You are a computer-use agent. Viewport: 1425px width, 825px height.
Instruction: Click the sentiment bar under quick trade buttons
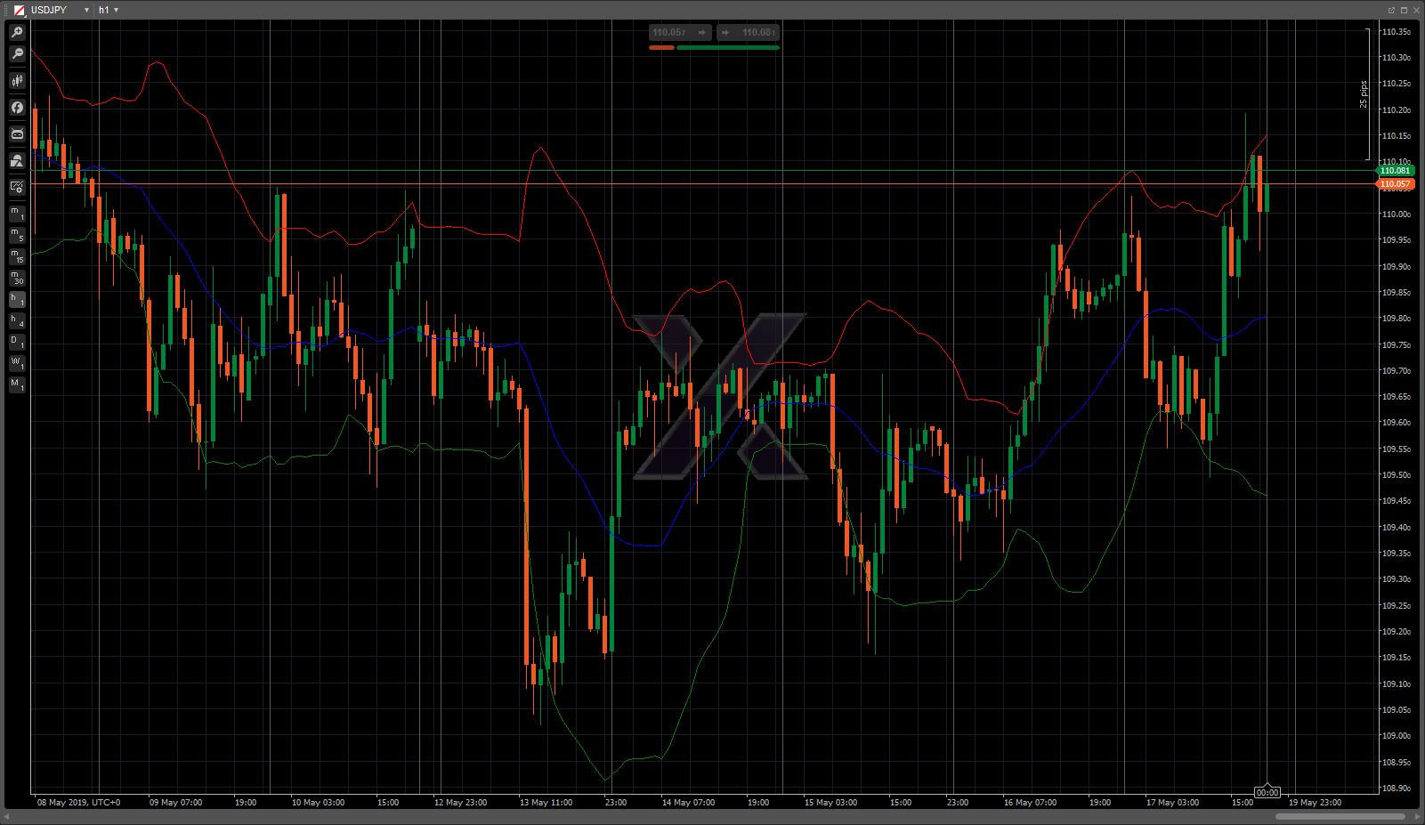[714, 47]
